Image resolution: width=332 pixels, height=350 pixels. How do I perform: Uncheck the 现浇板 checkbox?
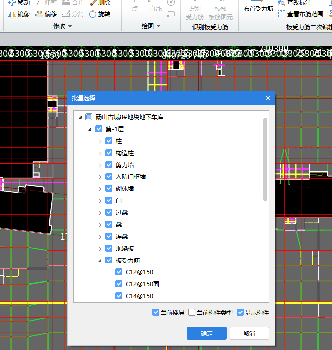(x=109, y=248)
